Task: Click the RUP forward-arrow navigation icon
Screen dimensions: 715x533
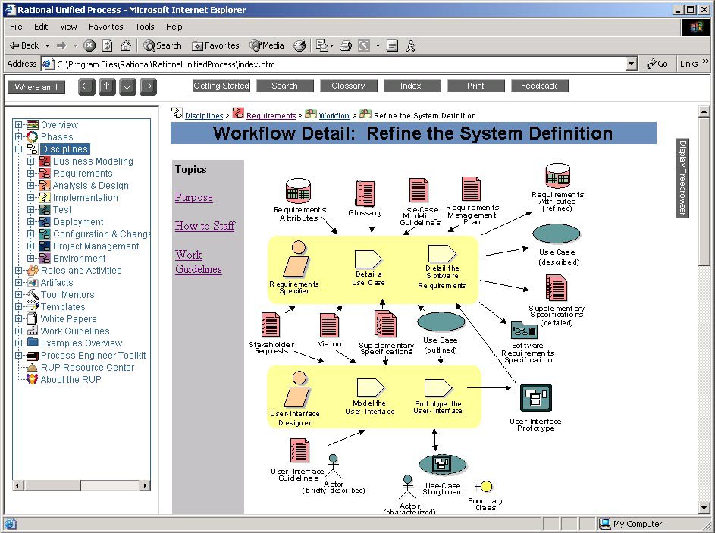Action: (147, 86)
